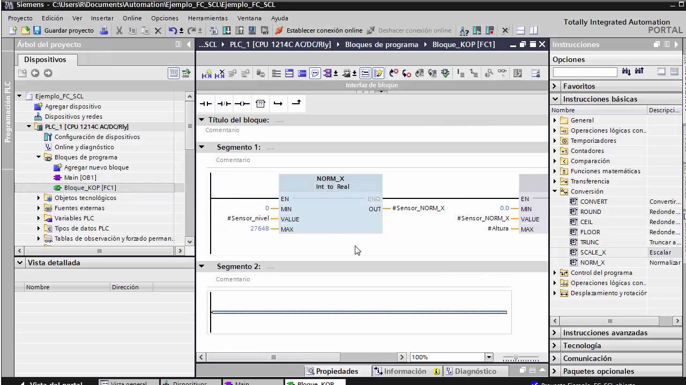Navigate back with project tree left arrow
Viewport: 686px width, 385px height.
[35, 73]
